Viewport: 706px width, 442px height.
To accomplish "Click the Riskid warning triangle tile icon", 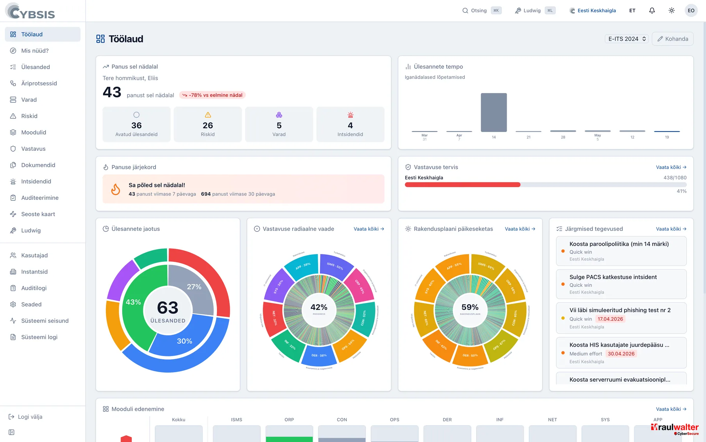I will 208,115.
